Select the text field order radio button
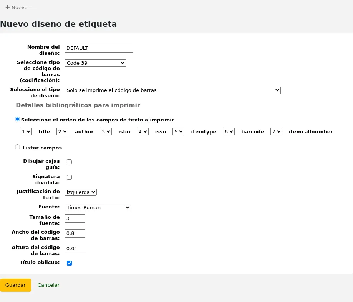 point(17,119)
